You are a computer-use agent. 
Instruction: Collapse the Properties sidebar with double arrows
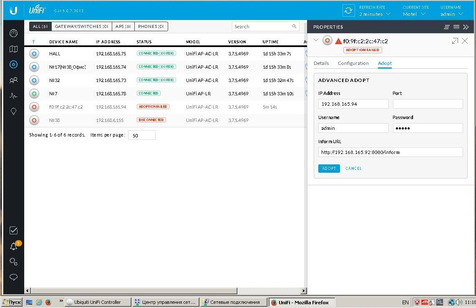[x=466, y=27]
